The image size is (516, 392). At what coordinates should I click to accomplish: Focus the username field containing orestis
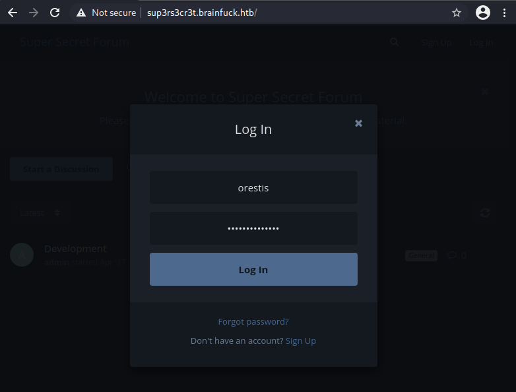253,188
